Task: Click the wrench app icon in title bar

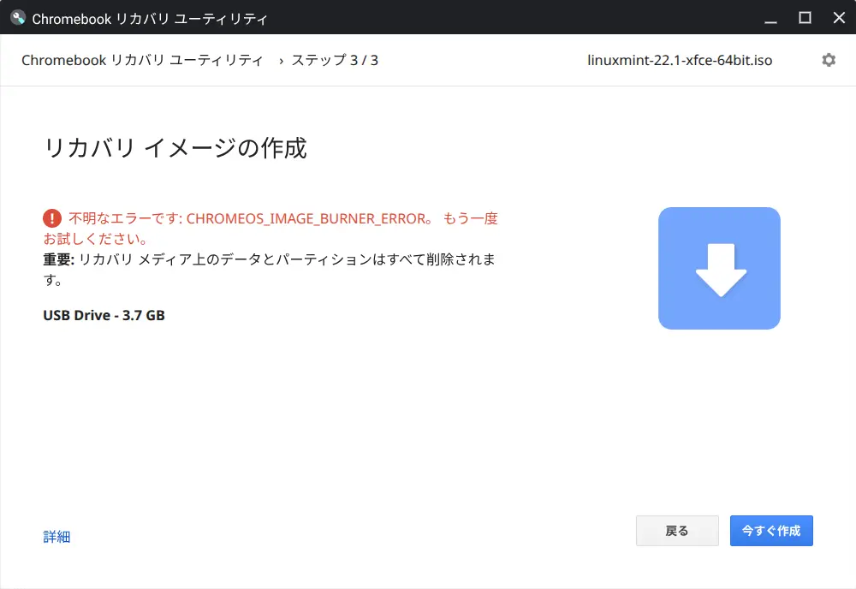Action: (18, 17)
